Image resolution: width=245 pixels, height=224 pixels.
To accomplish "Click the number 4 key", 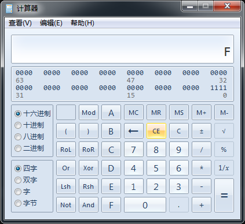I will (x=134, y=168).
